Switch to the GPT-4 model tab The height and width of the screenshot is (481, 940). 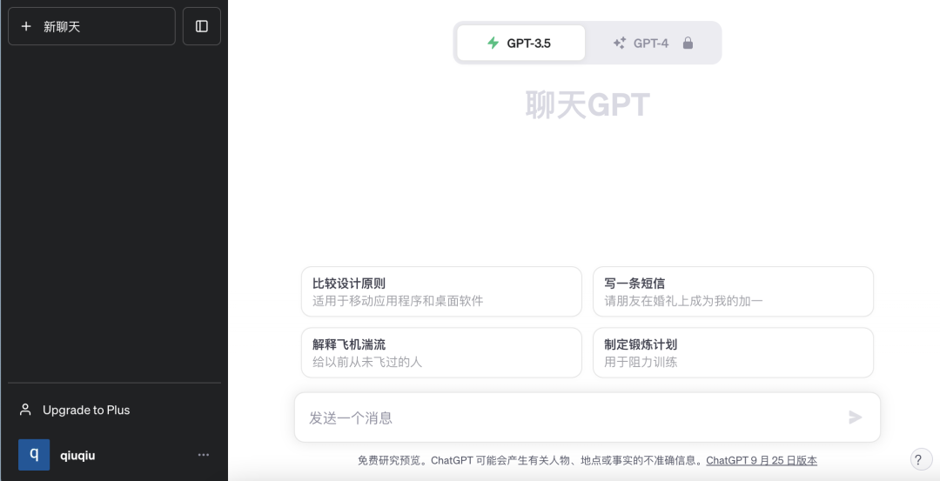653,43
